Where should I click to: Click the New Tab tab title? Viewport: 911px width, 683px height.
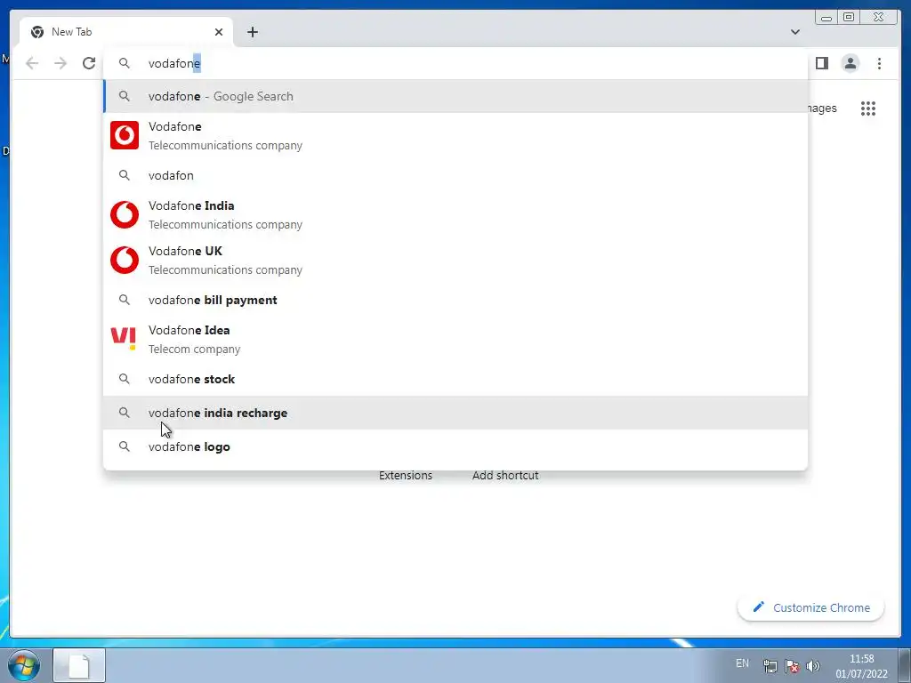click(x=71, y=32)
